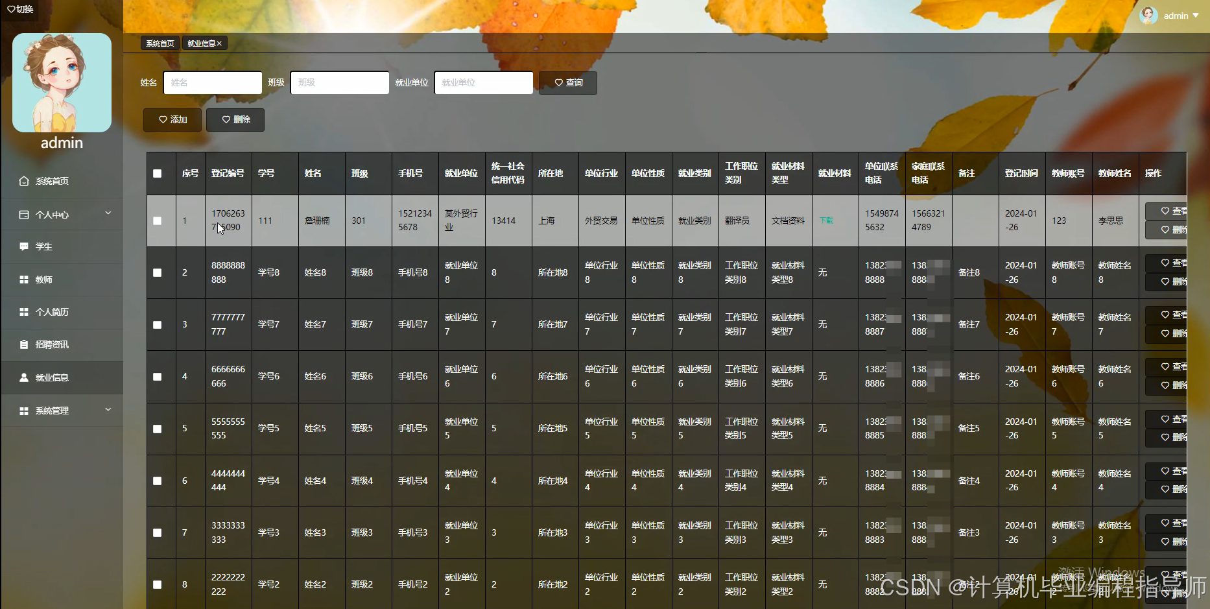Close the 就业信息 tab with its X
Screen dimensions: 1210x609
click(x=219, y=43)
